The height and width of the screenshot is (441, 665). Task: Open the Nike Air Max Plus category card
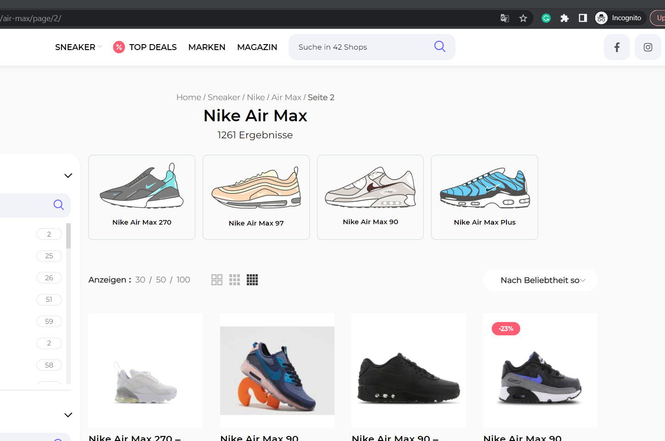[484, 197]
